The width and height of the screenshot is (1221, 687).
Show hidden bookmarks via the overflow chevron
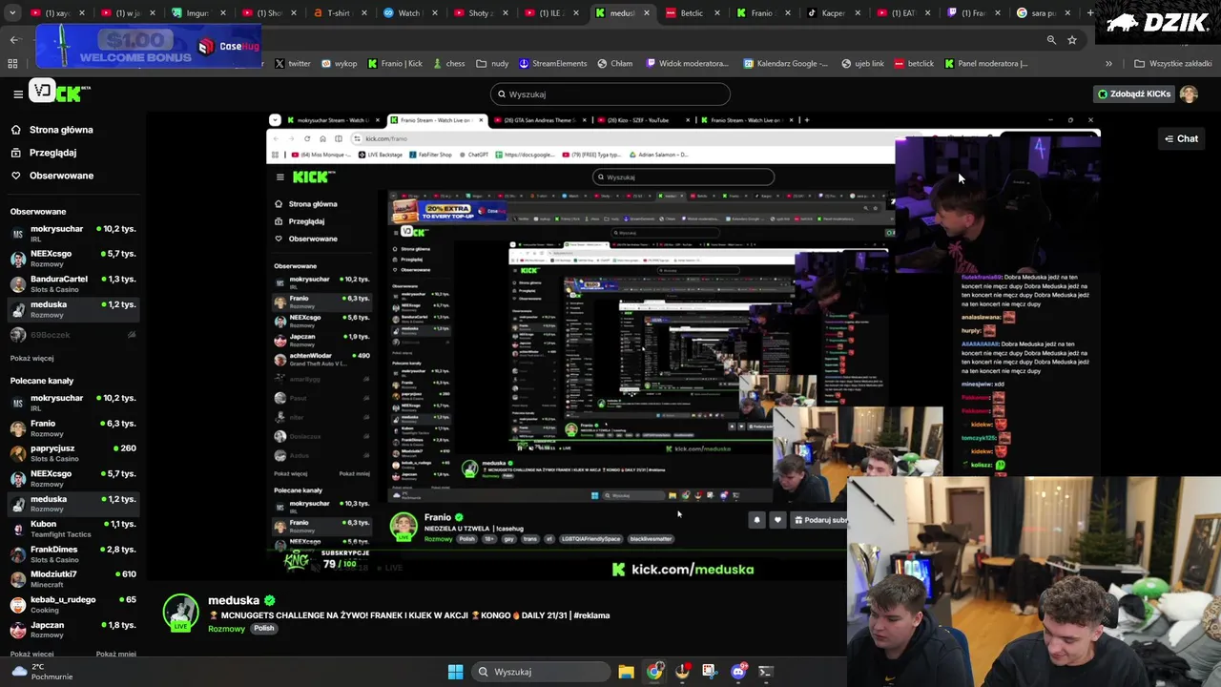tap(1108, 64)
